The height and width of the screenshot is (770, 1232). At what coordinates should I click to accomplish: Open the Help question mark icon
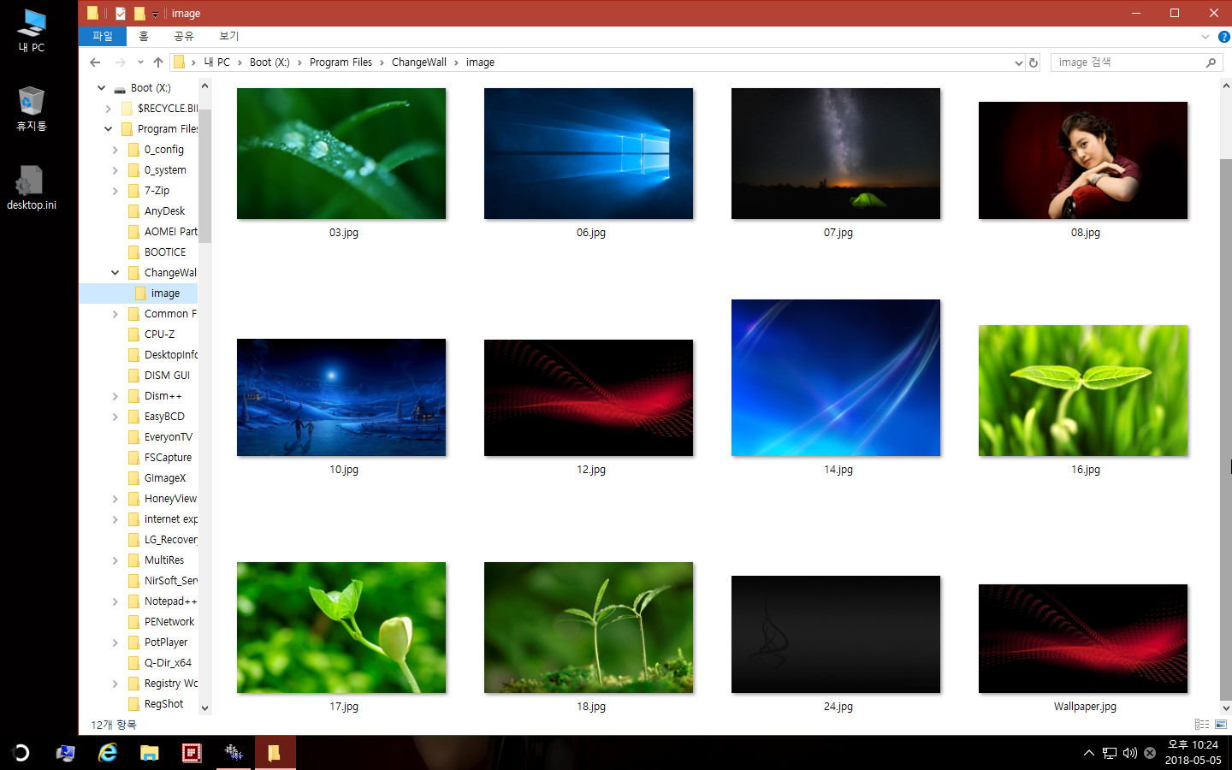click(x=1223, y=37)
